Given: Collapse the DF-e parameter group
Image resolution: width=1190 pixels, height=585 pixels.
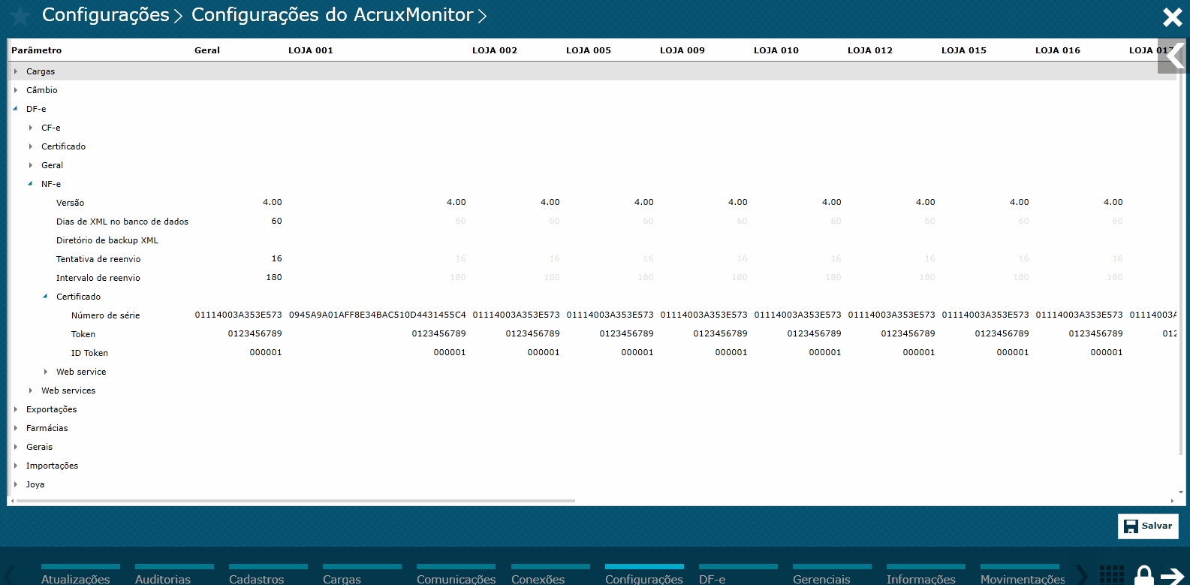Looking at the screenshot, I should [16, 109].
